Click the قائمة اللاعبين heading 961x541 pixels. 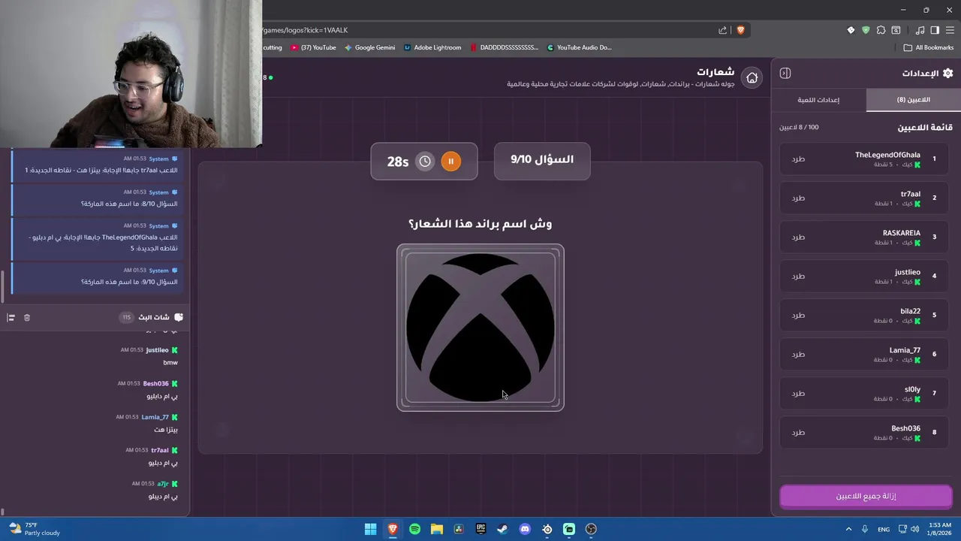click(925, 128)
